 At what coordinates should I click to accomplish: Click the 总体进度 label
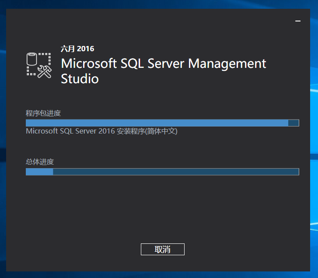[40, 162]
